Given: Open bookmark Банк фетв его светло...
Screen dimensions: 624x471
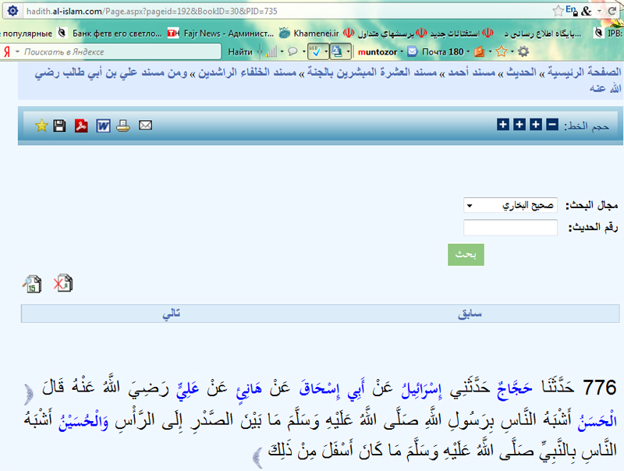Looking at the screenshot, I should (110, 34).
